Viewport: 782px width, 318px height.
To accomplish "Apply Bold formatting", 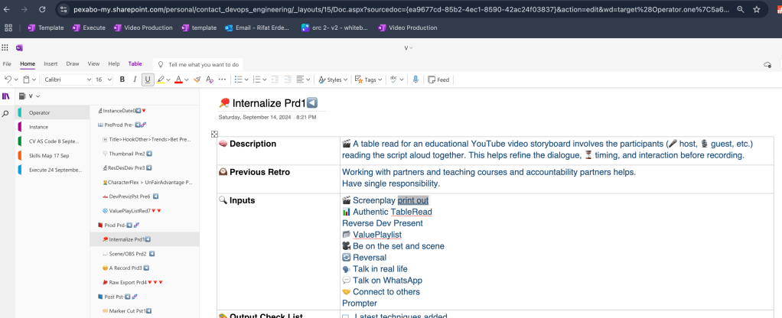I will coord(122,79).
